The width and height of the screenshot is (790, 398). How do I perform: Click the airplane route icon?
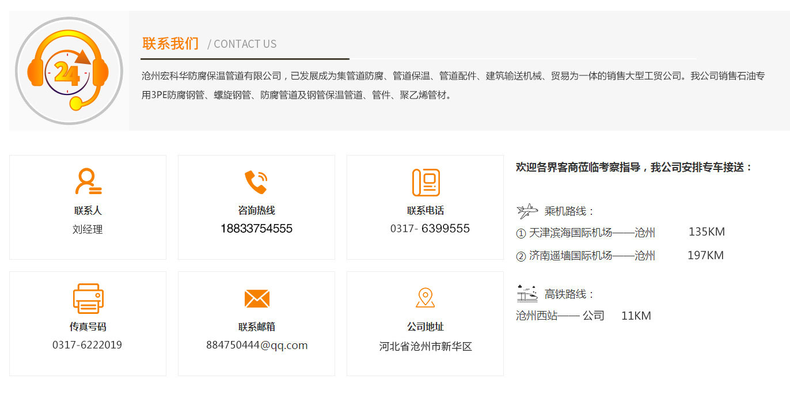pos(527,211)
